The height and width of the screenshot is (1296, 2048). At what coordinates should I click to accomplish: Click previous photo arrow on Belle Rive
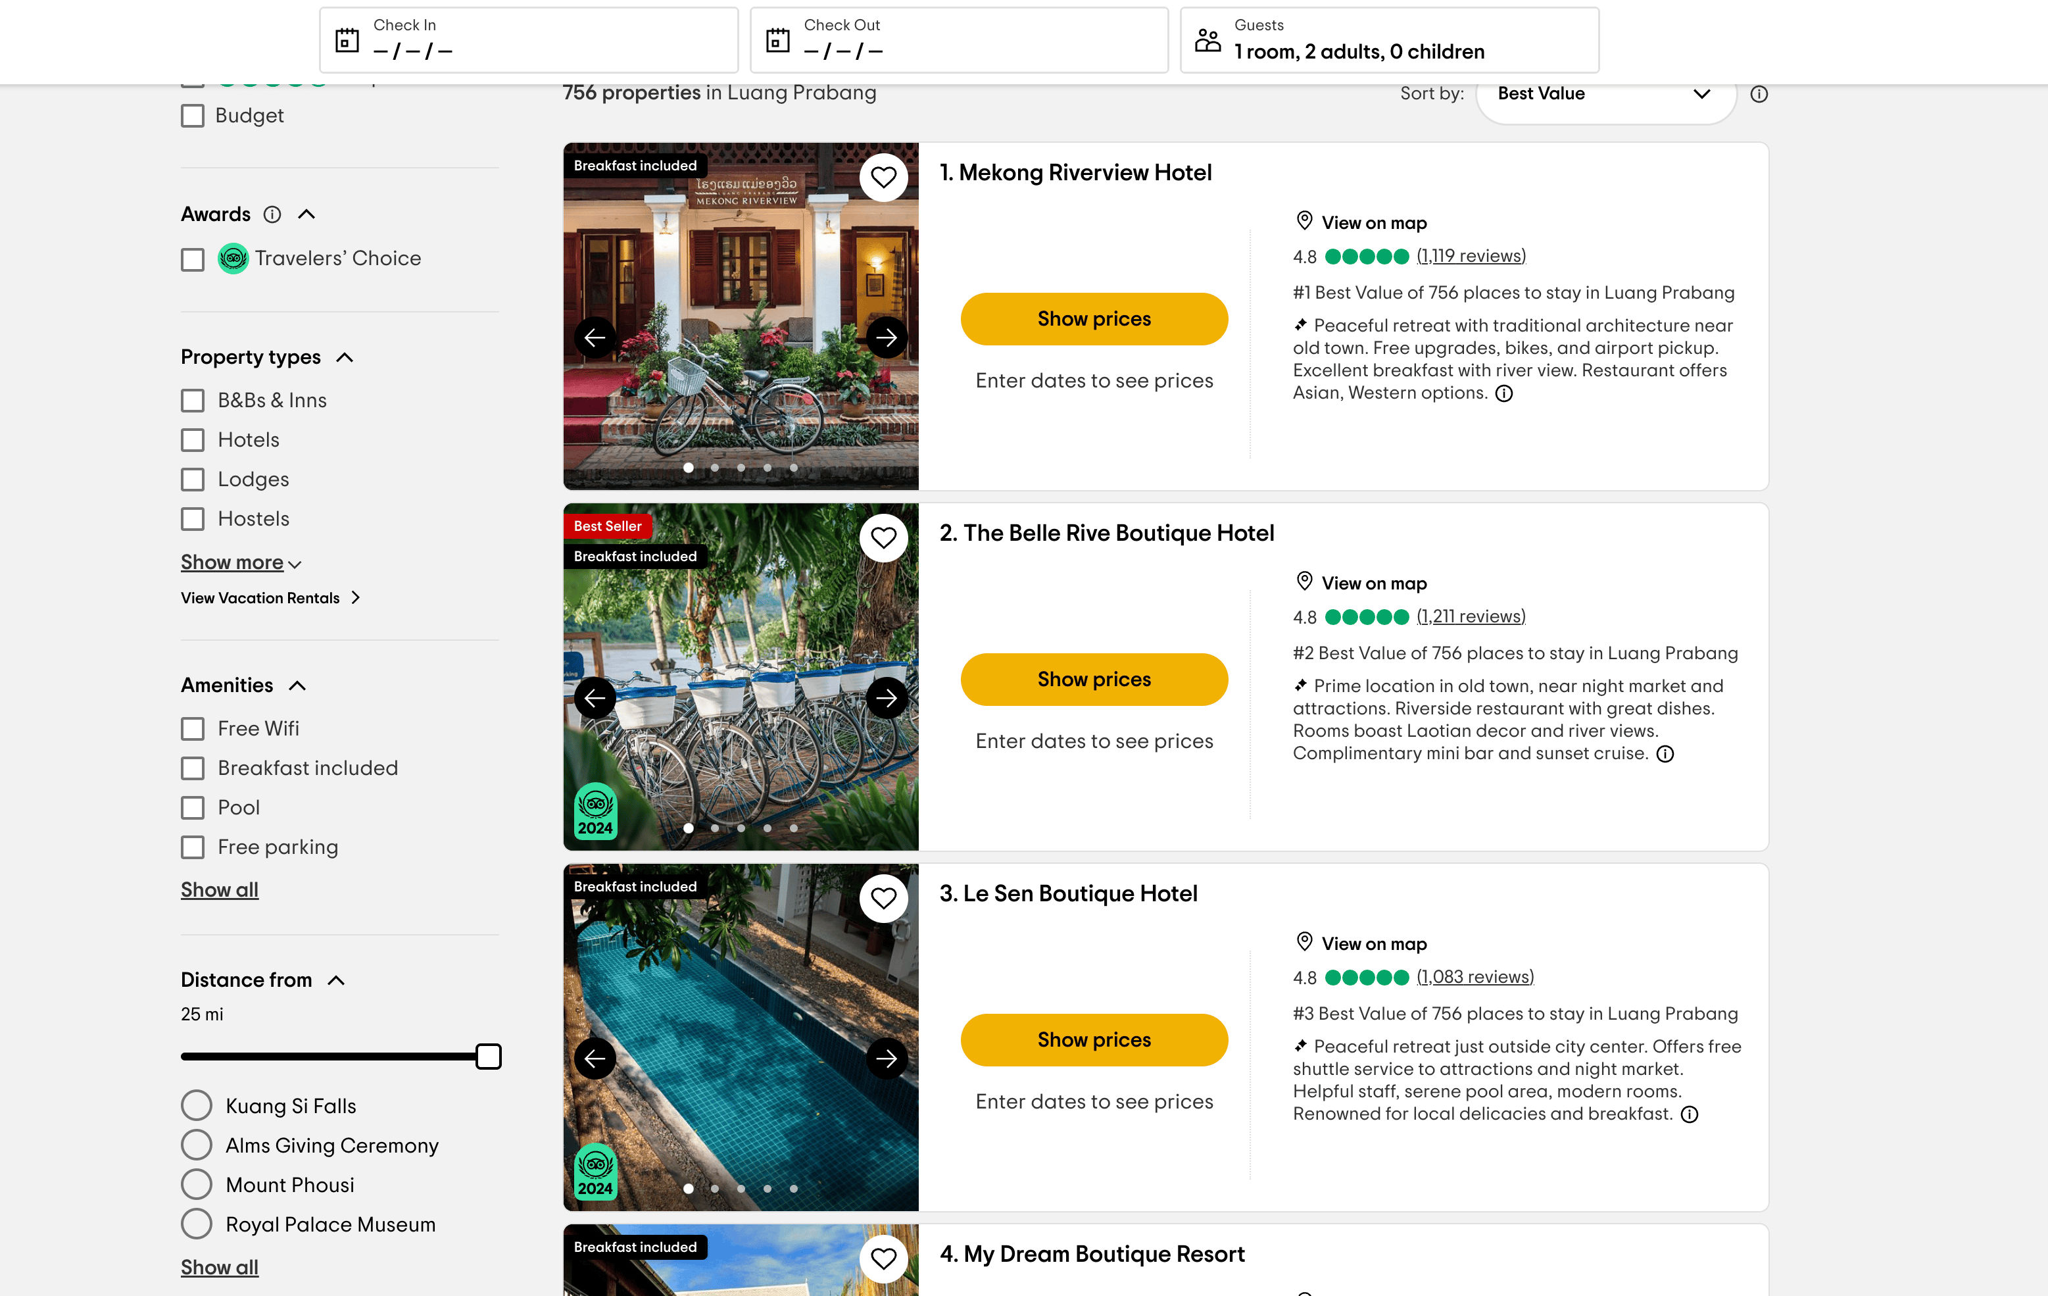[595, 698]
